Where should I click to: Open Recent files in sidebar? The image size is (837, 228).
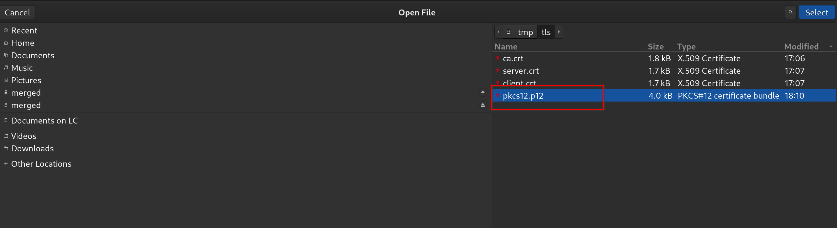[24, 30]
